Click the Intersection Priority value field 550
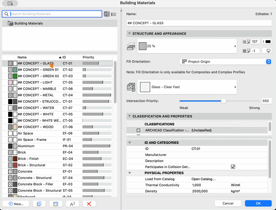Image resolution: width=276 pixels, height=210 pixels. 266,101
